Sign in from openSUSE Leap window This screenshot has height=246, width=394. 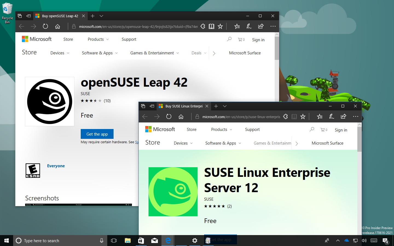click(258, 40)
